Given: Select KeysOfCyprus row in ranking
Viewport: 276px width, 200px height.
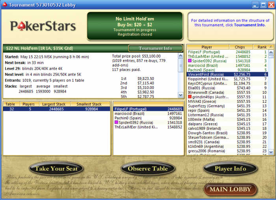Looking at the screenshot, I should coord(228,83).
